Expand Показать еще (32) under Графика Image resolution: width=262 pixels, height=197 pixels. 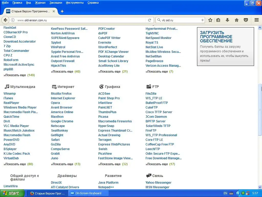click(113, 164)
